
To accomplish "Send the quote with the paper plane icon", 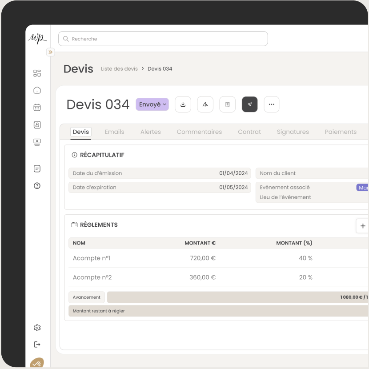I will [x=249, y=104].
